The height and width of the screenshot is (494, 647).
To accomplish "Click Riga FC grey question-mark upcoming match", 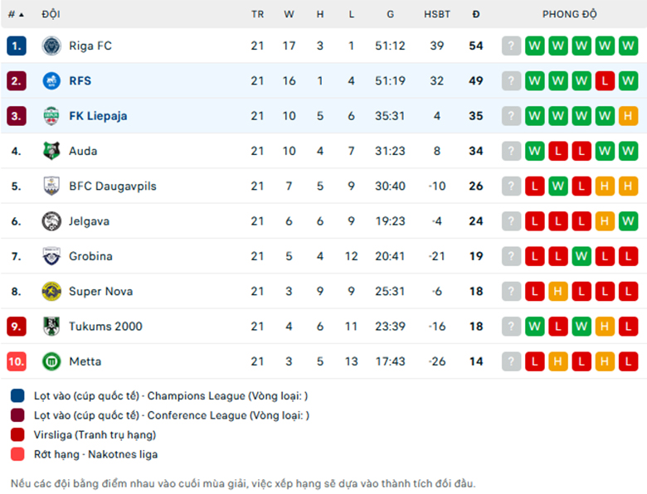I will pos(511,46).
